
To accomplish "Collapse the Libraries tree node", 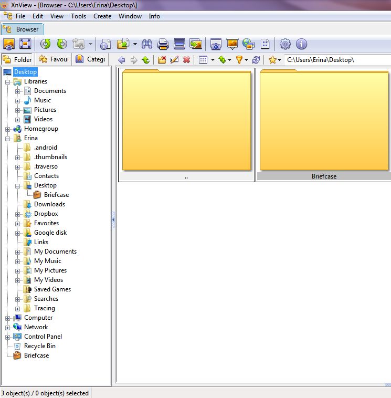I will click(x=8, y=81).
